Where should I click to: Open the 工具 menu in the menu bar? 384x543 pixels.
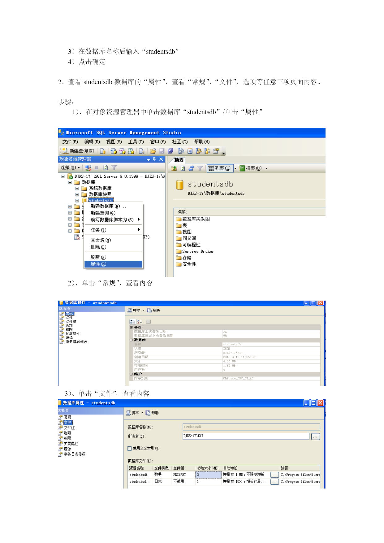136,142
